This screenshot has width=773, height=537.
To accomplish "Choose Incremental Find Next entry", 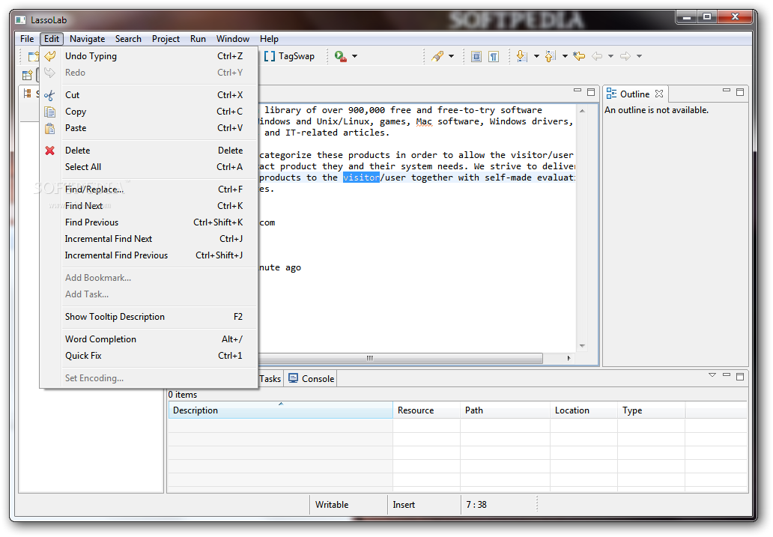I will tap(149, 239).
